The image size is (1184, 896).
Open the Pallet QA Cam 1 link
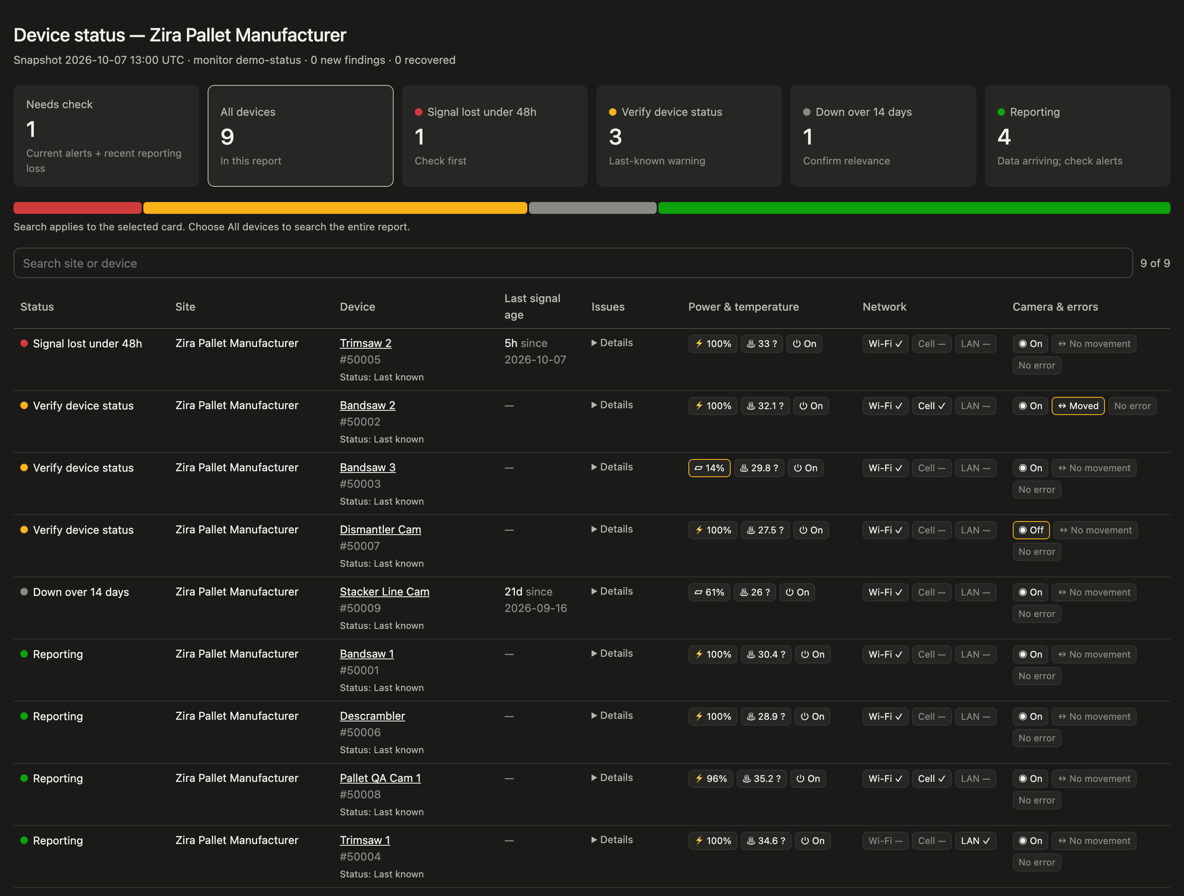click(x=381, y=779)
